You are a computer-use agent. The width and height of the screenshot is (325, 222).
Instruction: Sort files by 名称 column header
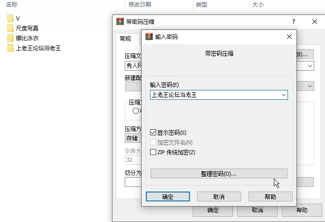click(12, 4)
